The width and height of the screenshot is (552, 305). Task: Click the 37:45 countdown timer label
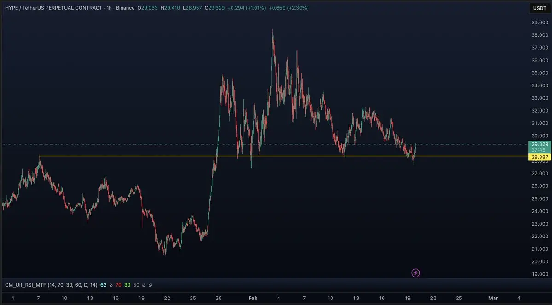click(539, 150)
